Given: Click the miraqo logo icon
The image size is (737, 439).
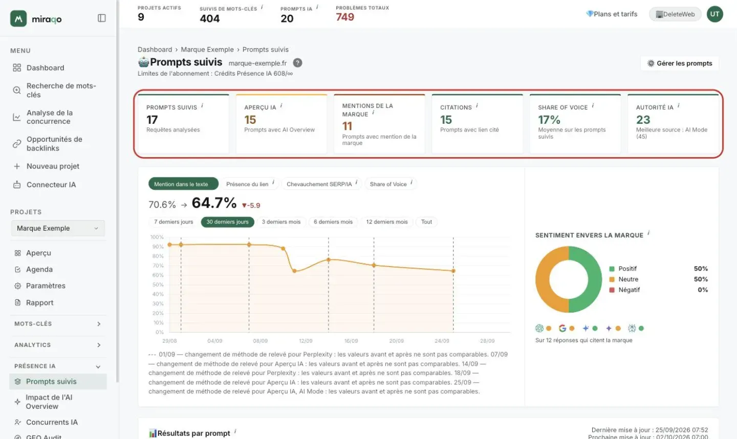Looking at the screenshot, I should (18, 19).
